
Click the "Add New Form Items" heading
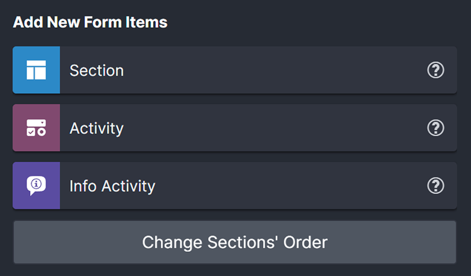pyautogui.click(x=90, y=22)
